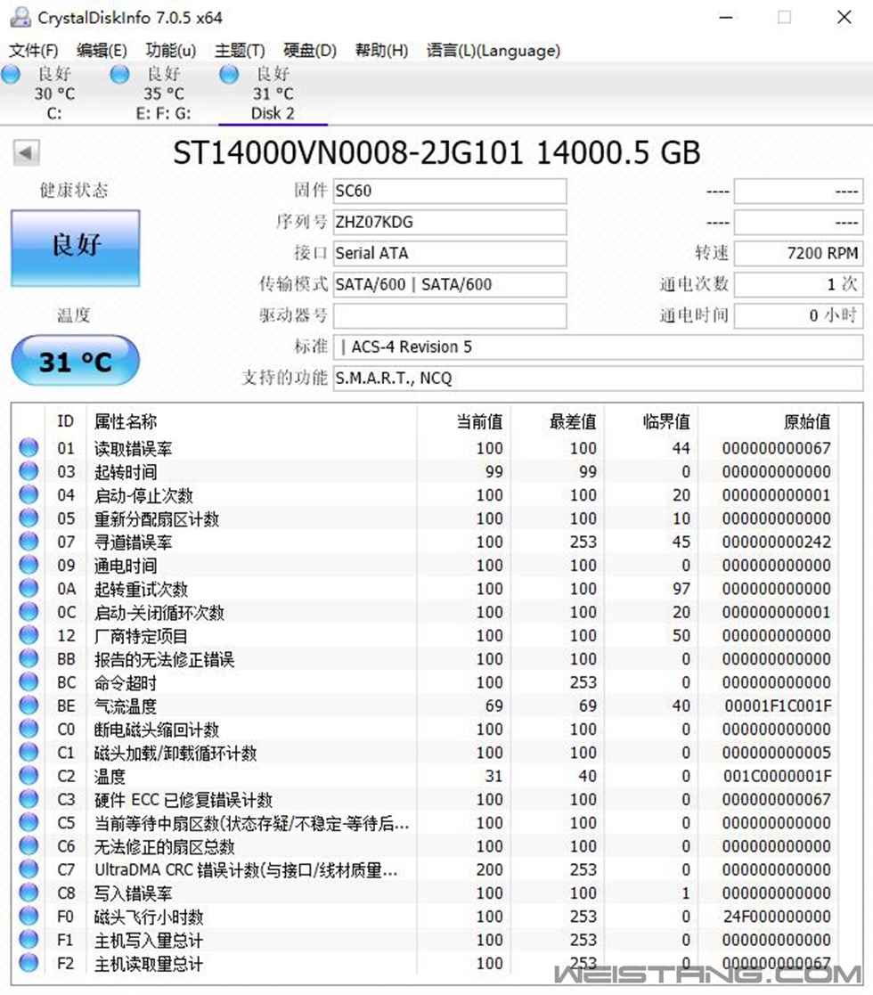The image size is (873, 995).
Task: Click status orb for attribute C0 断电磁头缩回计数
Action: coord(29,730)
